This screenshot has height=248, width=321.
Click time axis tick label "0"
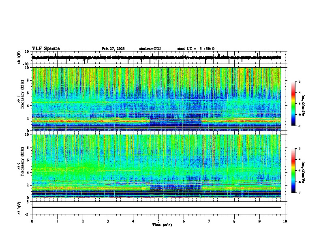(32, 221)
